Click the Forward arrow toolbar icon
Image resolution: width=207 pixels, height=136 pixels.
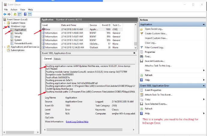[9, 14]
